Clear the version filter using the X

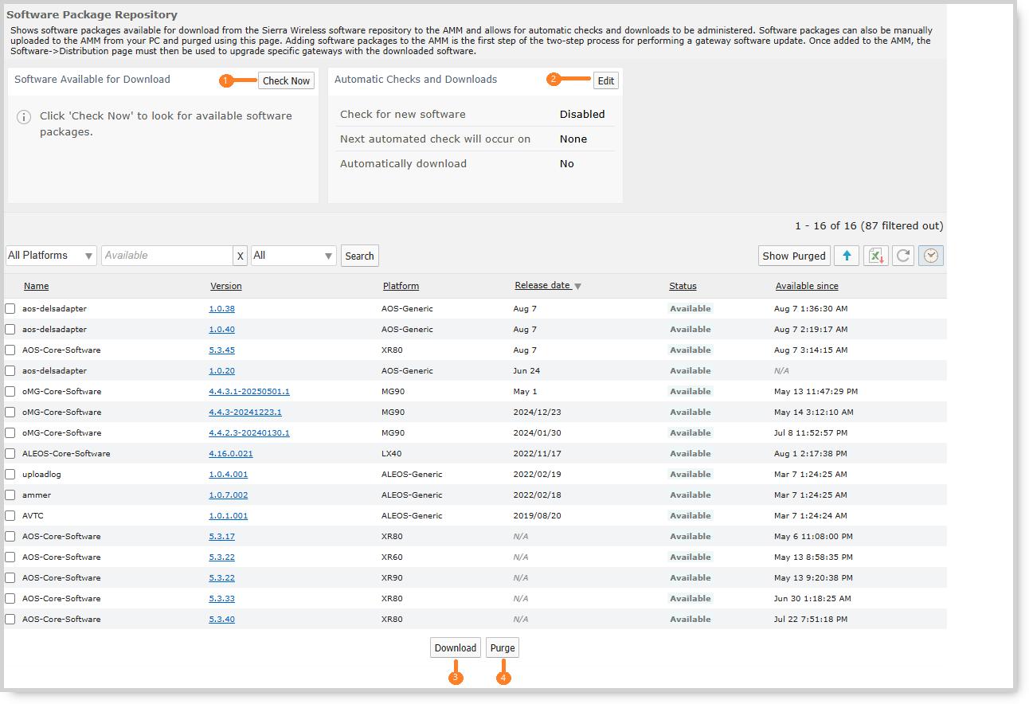point(241,256)
